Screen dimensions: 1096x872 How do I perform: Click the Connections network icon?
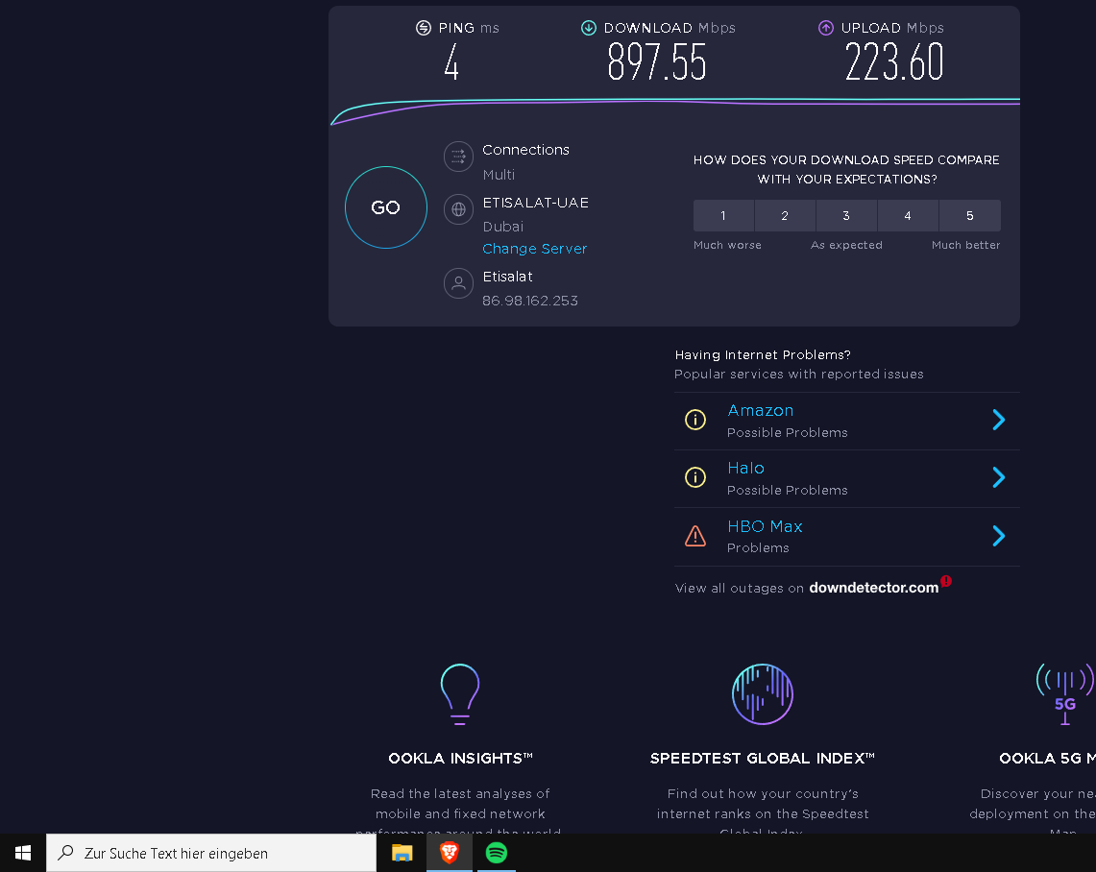[458, 157]
